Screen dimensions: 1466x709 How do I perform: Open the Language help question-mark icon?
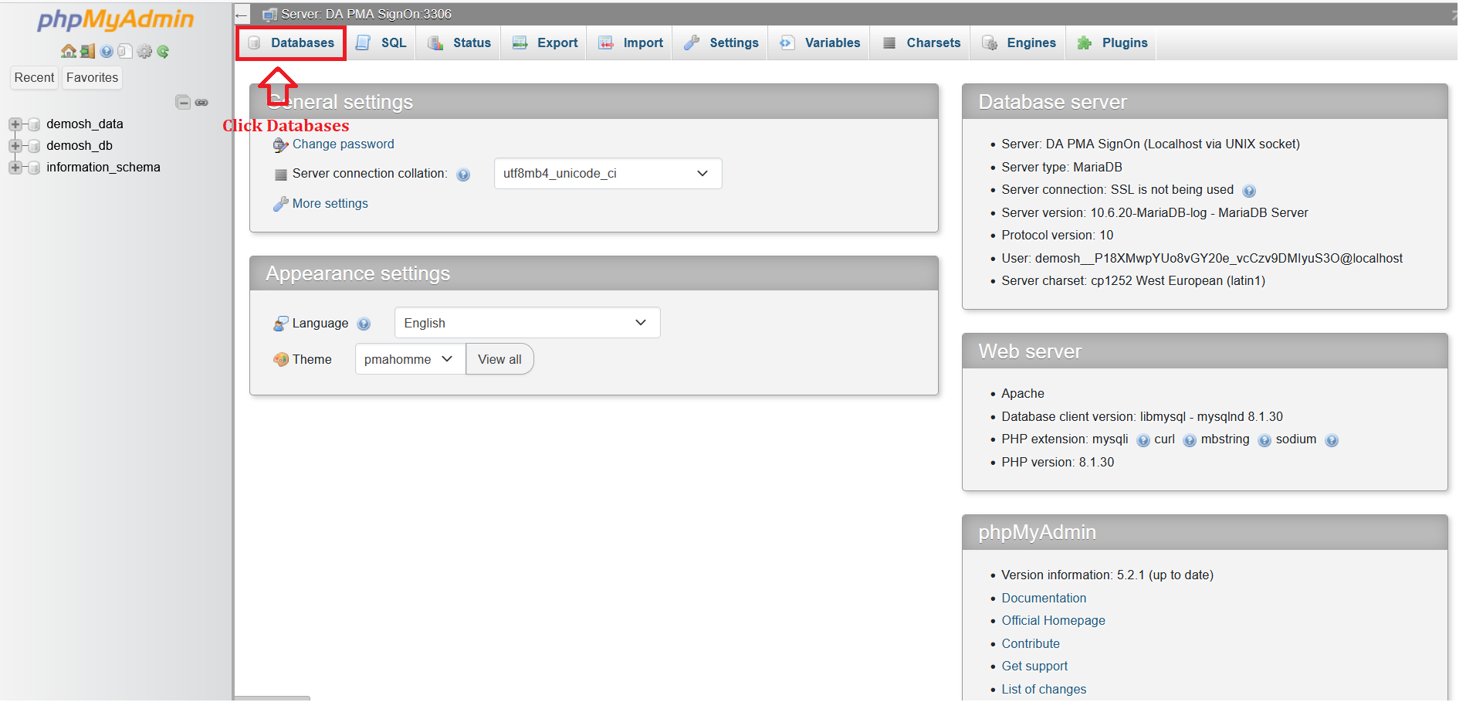[x=364, y=324]
